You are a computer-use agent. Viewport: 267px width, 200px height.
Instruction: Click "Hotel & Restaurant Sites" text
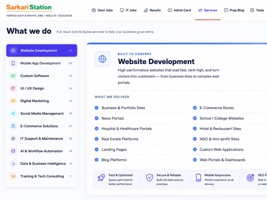click(220, 129)
